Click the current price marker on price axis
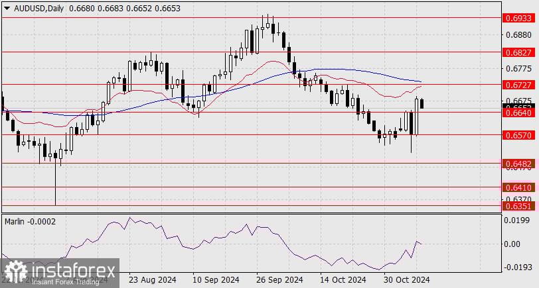 click(x=518, y=107)
